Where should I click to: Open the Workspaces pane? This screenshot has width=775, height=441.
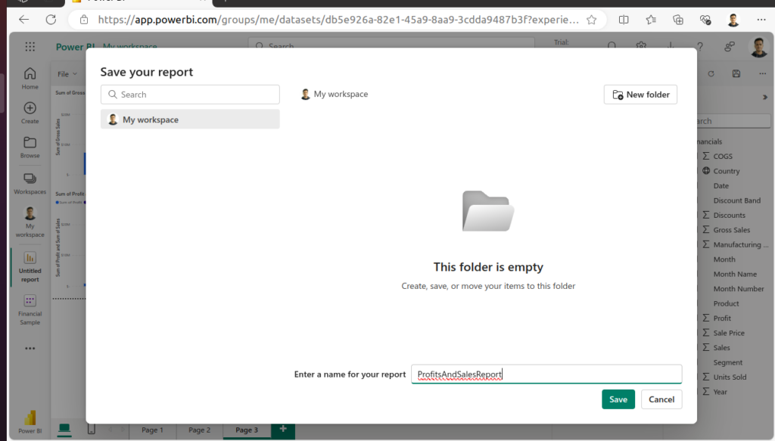tap(30, 182)
